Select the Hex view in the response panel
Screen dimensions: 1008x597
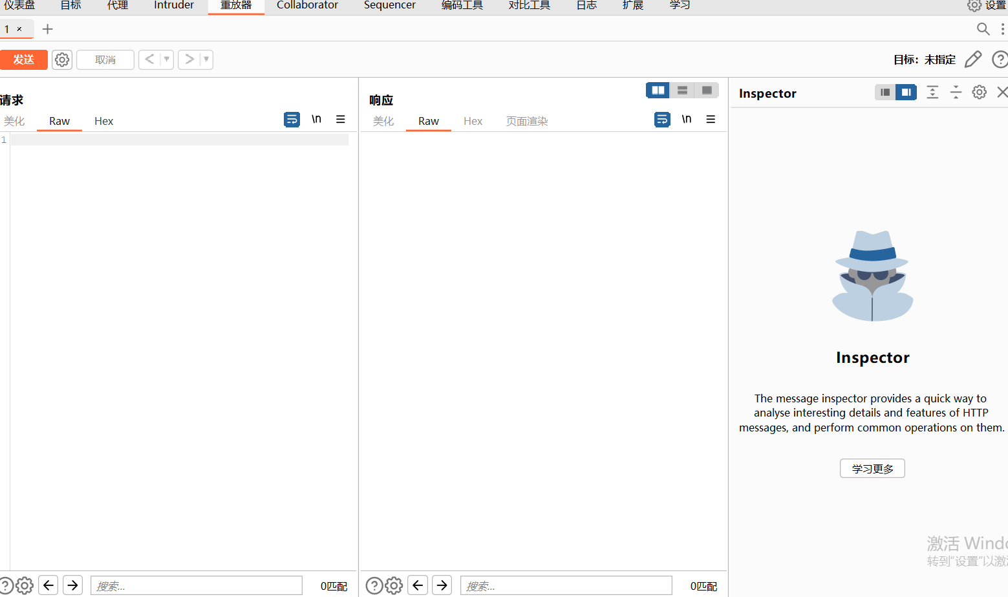(x=473, y=121)
